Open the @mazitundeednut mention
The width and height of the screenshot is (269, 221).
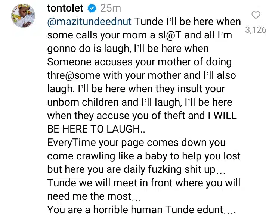click(89, 22)
